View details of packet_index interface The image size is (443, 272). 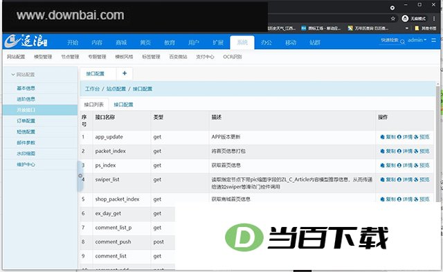tap(404, 151)
